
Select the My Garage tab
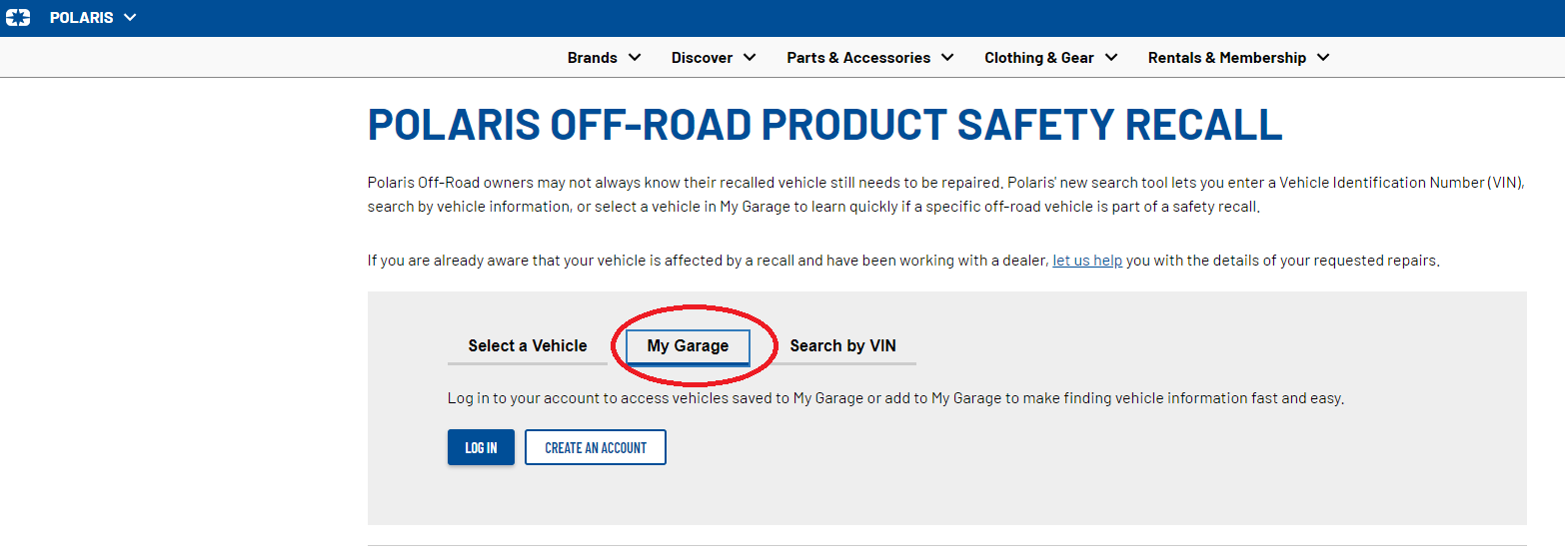(x=688, y=346)
